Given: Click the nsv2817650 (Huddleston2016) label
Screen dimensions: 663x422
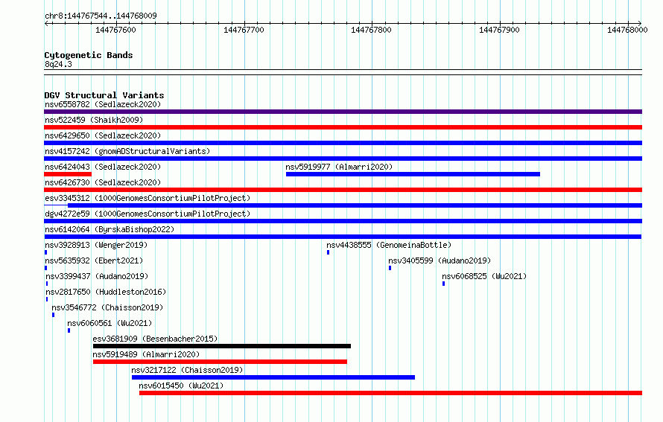Looking at the screenshot, I should 106,292.
